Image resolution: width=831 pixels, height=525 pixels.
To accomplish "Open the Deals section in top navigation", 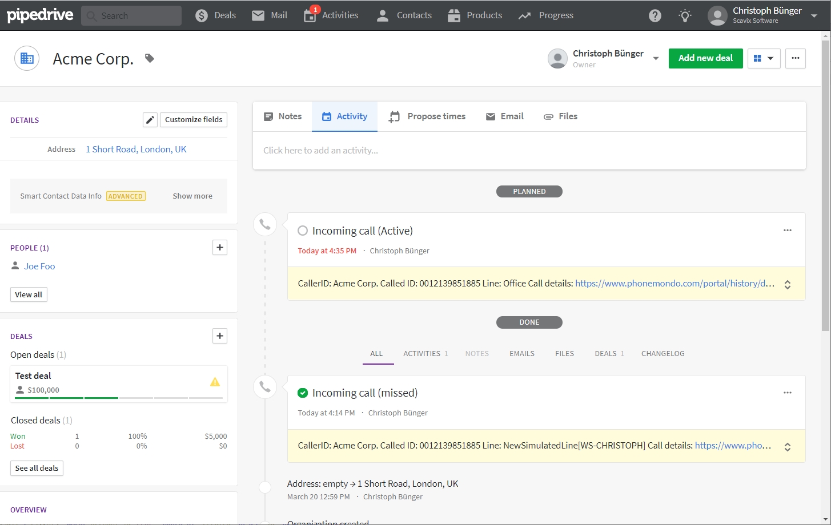I will point(215,15).
